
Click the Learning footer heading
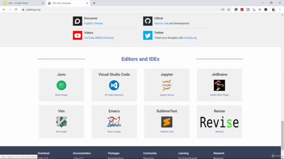point(183,153)
